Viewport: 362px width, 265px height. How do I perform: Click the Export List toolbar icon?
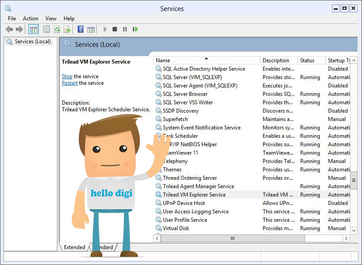click(67, 29)
